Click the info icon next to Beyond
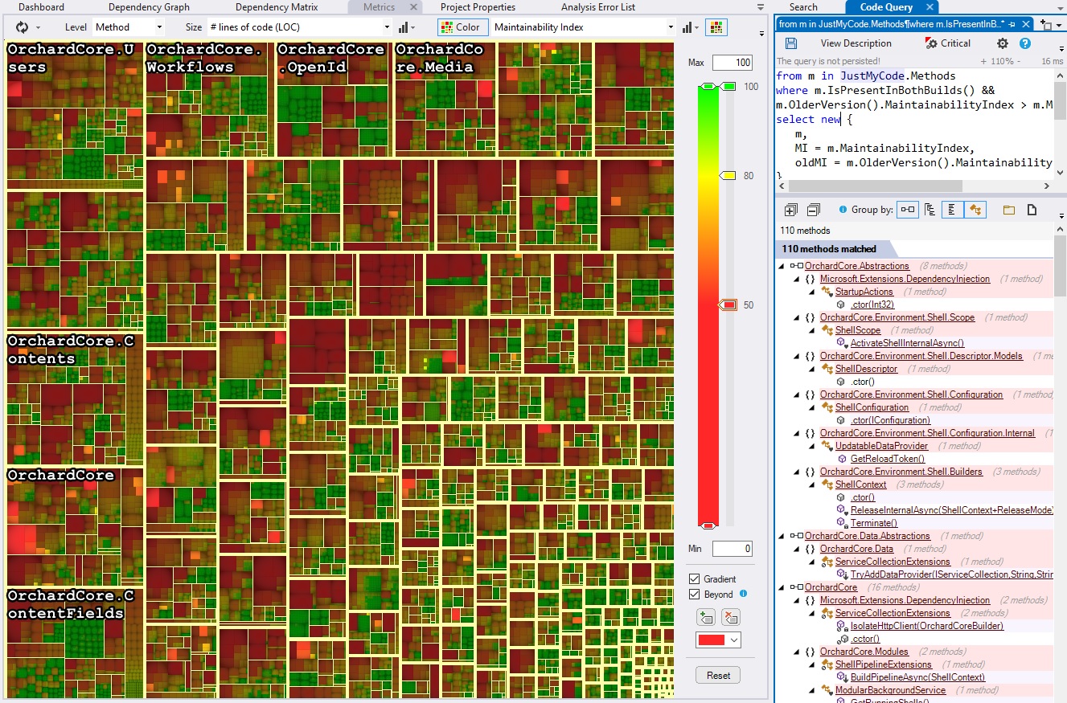Screen dimensions: 1067x703 (743, 594)
